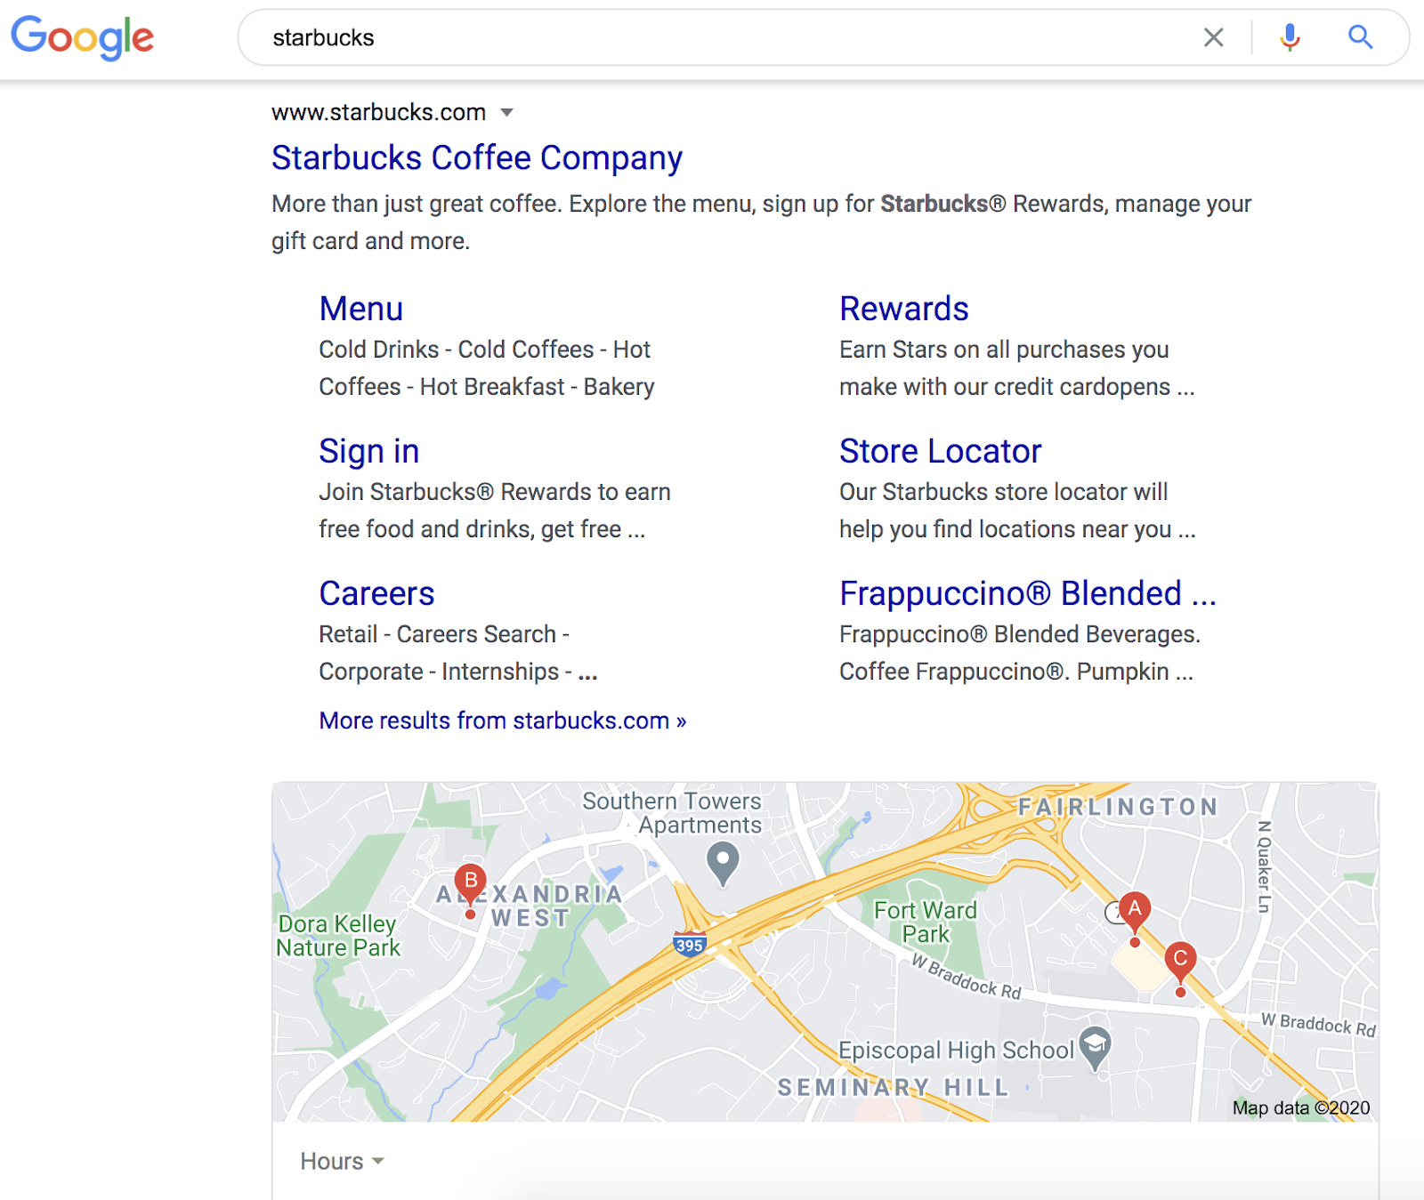This screenshot has width=1424, height=1200.
Task: Open the Rewards sitelink
Action: pos(903,309)
